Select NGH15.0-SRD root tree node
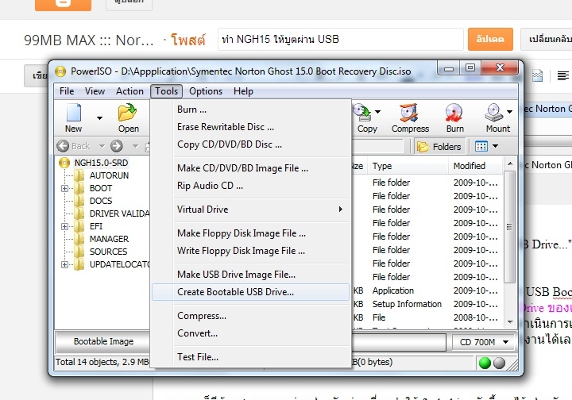This screenshot has width=572, height=400. (x=101, y=163)
